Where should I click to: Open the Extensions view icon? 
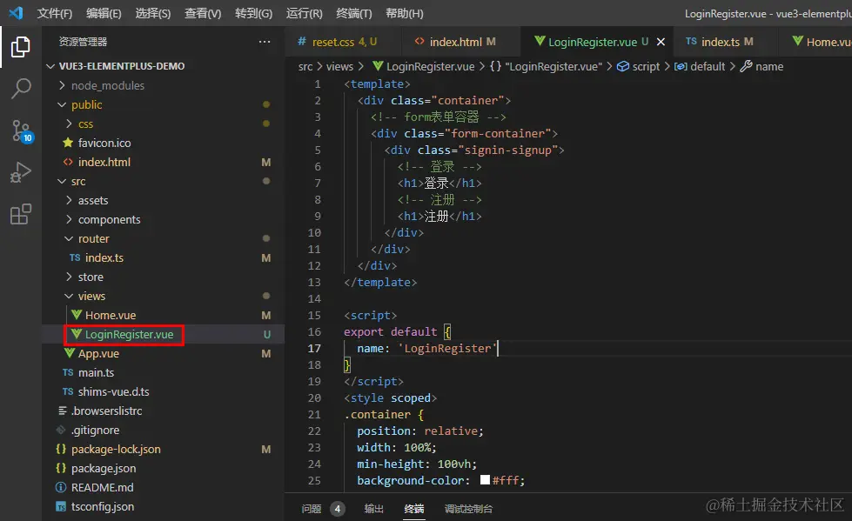21,214
